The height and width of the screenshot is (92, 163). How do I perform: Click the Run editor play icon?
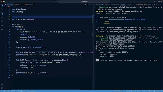click(85, 5)
